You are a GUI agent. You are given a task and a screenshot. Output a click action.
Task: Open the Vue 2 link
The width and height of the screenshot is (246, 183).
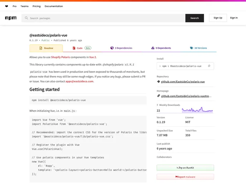[x=93, y=57]
